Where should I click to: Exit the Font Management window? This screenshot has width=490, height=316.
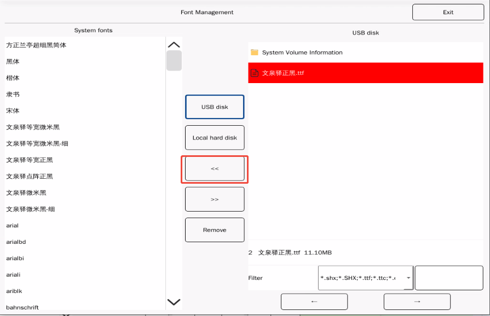[448, 13]
